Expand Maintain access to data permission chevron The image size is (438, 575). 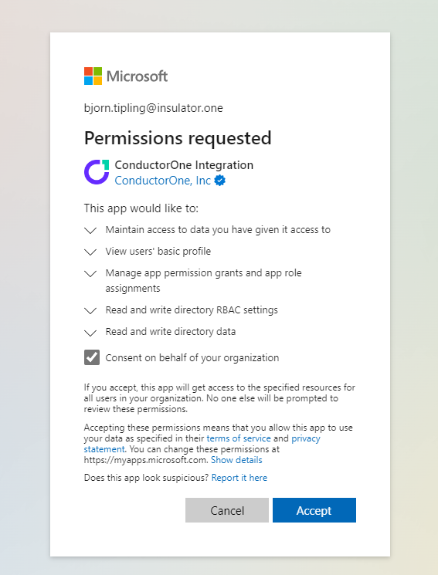90,230
